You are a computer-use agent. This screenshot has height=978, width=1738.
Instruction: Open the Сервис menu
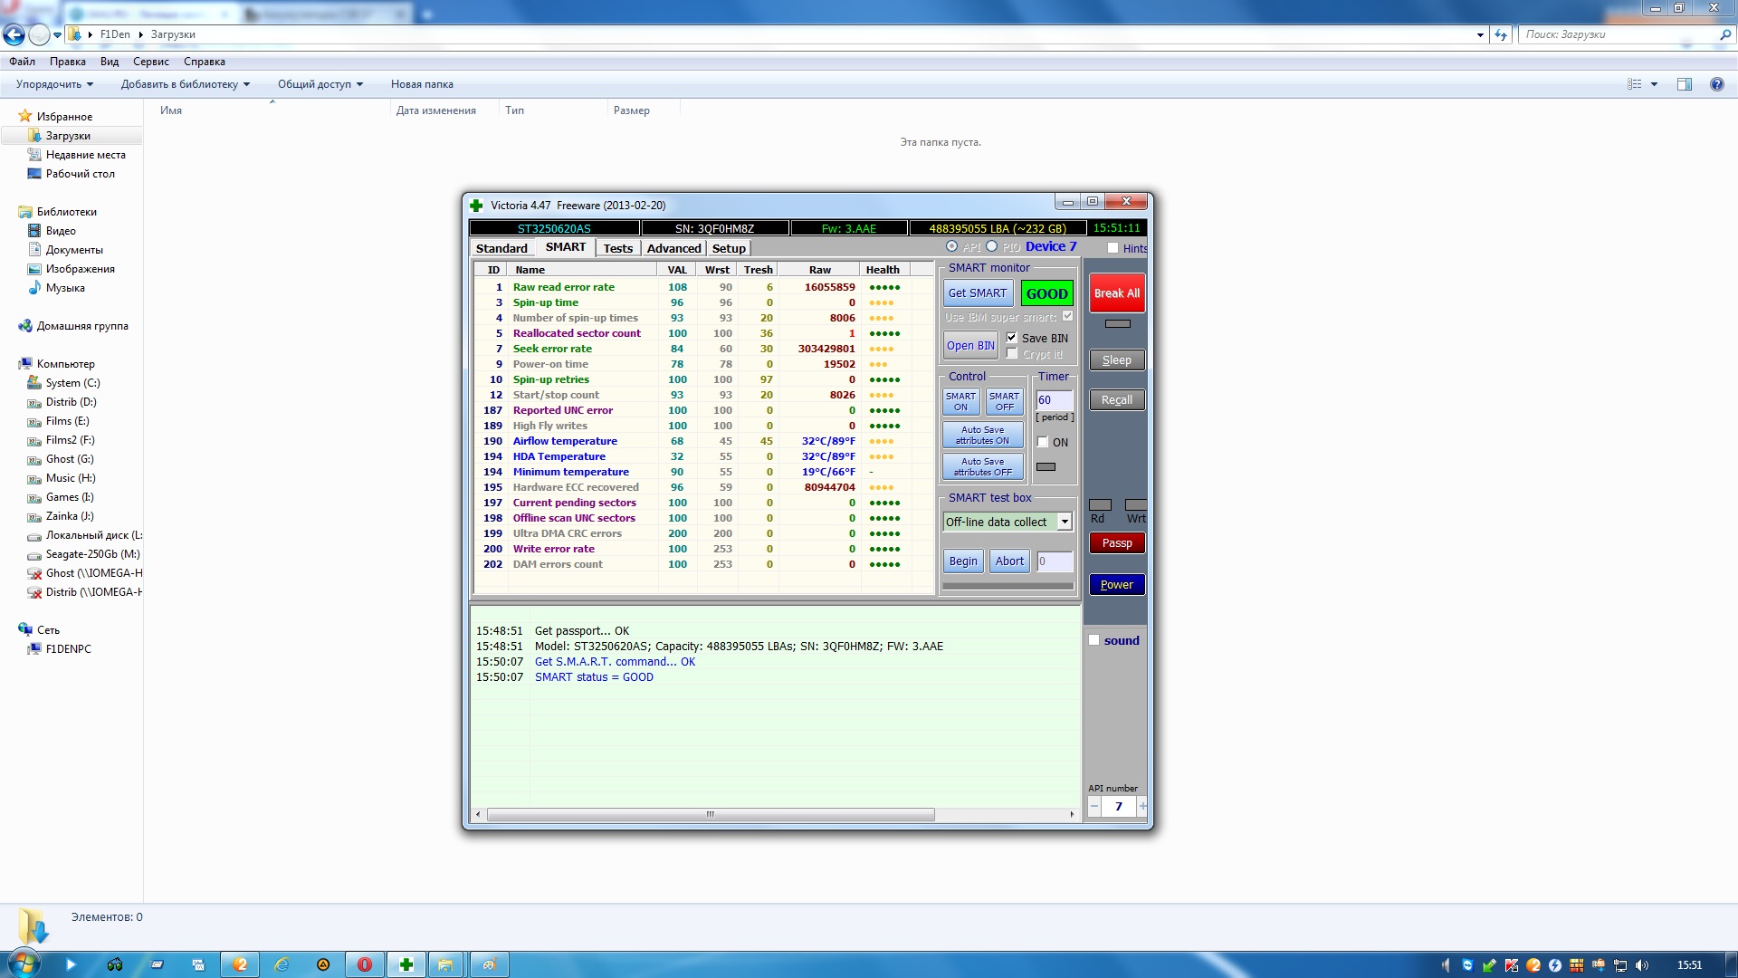click(150, 62)
